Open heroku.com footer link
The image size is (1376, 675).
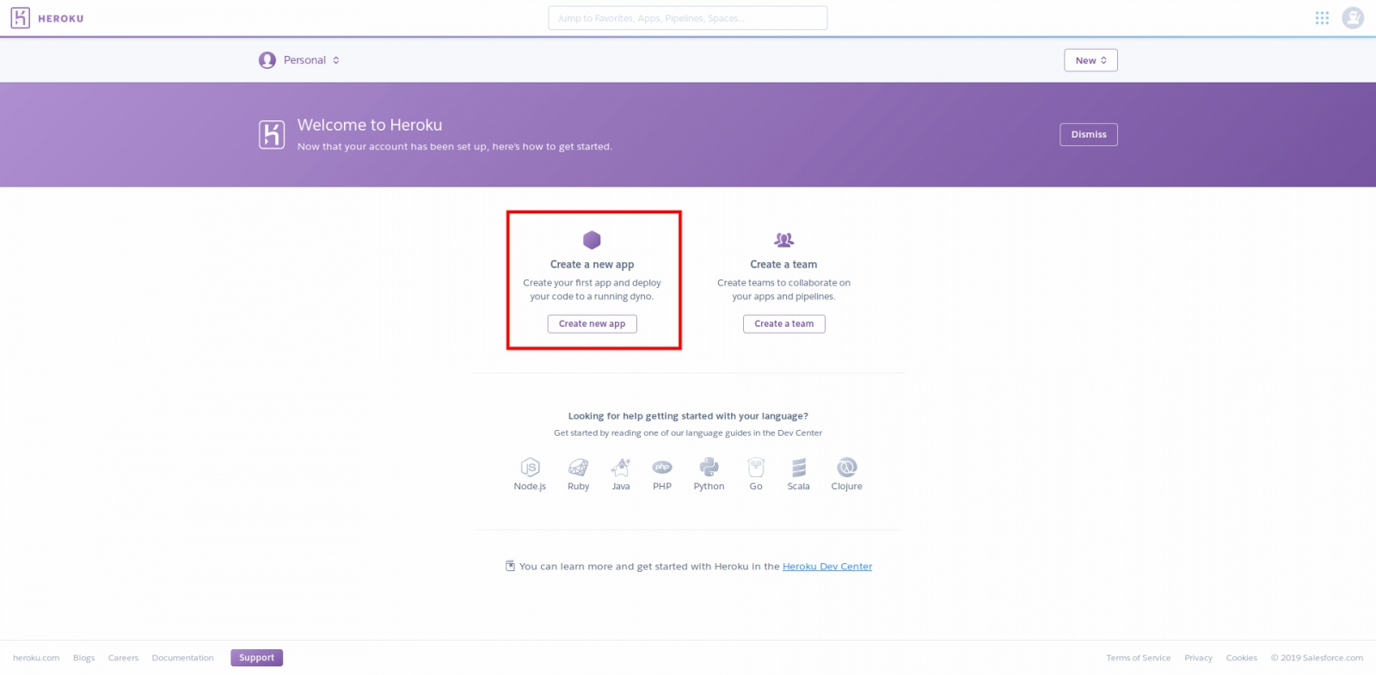tap(36, 658)
